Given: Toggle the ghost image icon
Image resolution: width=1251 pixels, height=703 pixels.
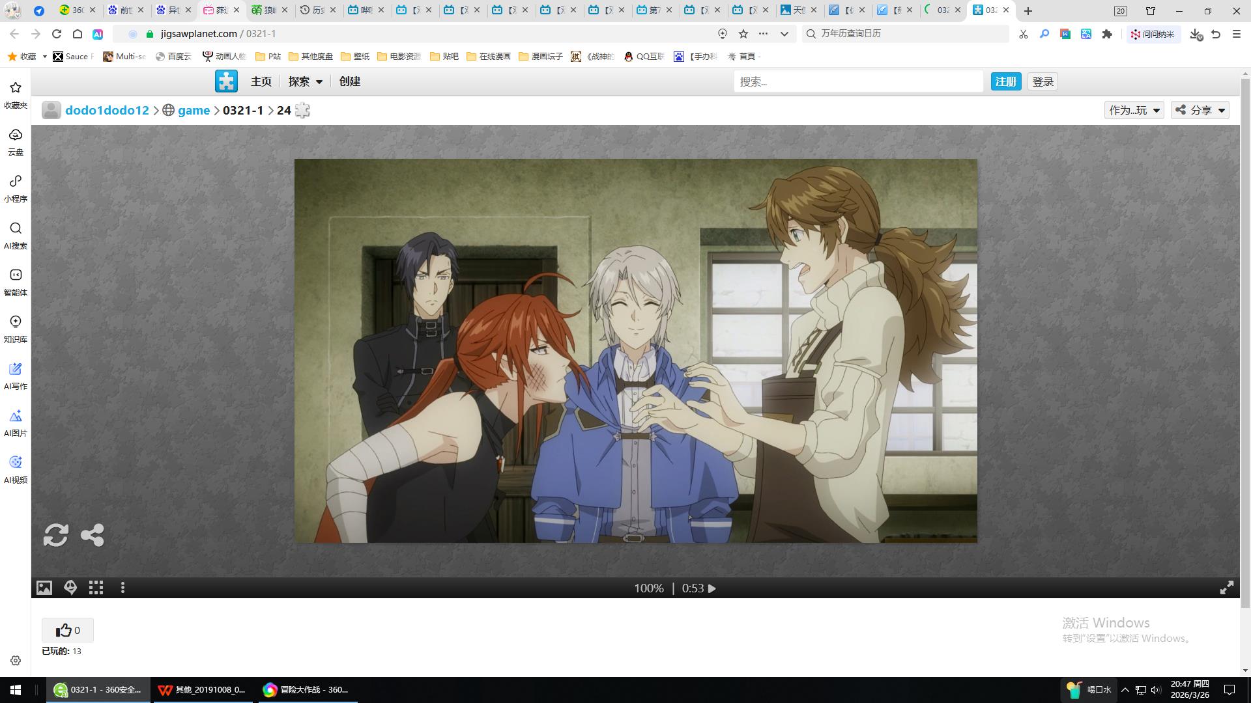Looking at the screenshot, I should [70, 588].
